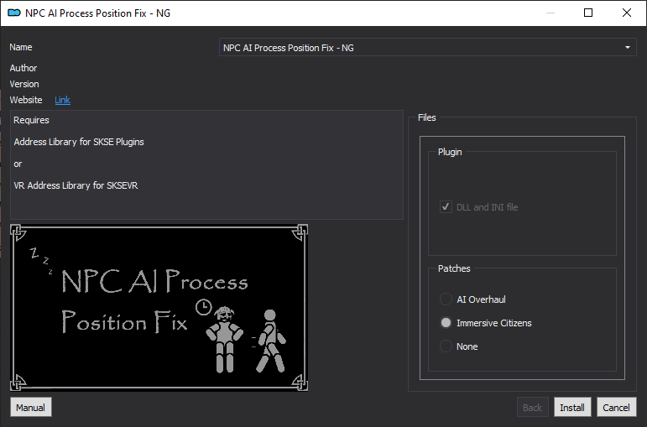This screenshot has height=427, width=647.
Task: Maximize the installer window
Action: tap(588, 13)
